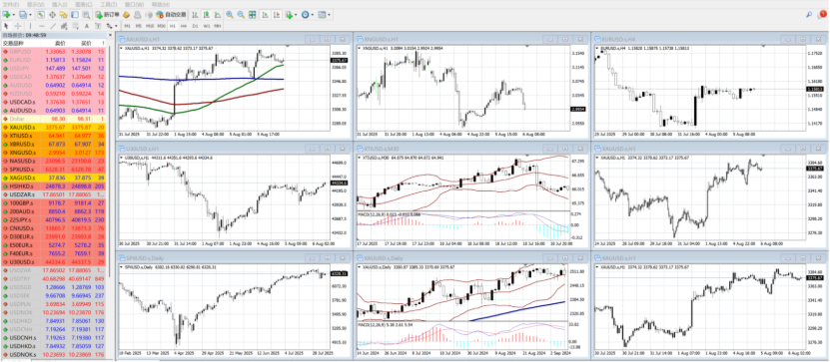Toggle chart auto scroll icon
The height and width of the screenshot is (362, 830).
(x=265, y=15)
